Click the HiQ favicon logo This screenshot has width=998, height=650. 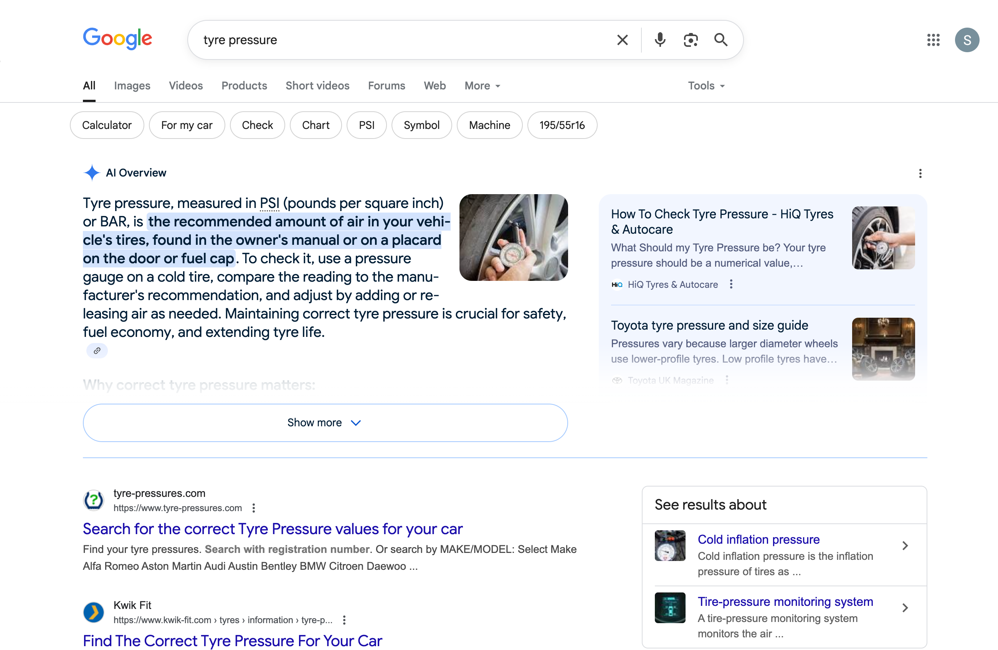[617, 285]
